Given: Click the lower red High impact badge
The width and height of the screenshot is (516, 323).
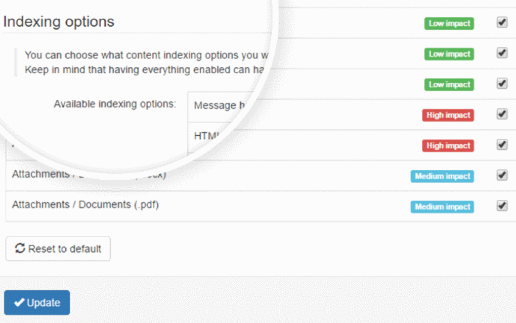Looking at the screenshot, I should pyautogui.click(x=448, y=145).
